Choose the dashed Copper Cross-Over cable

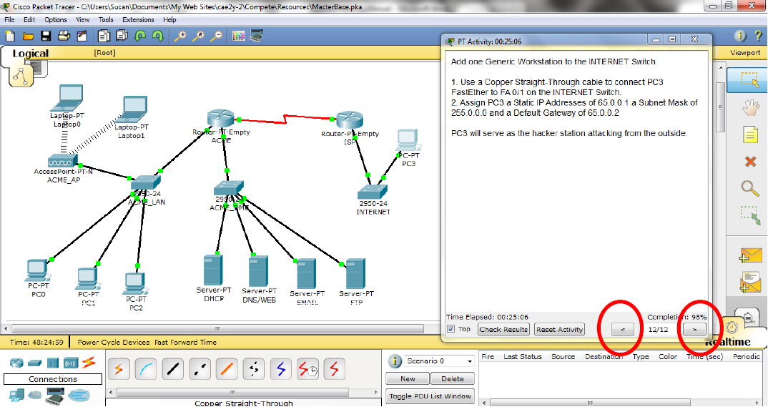200,369
